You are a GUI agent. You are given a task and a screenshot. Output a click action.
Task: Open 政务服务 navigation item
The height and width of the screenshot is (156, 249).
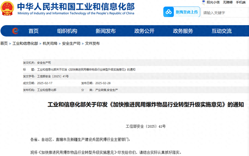183,31
